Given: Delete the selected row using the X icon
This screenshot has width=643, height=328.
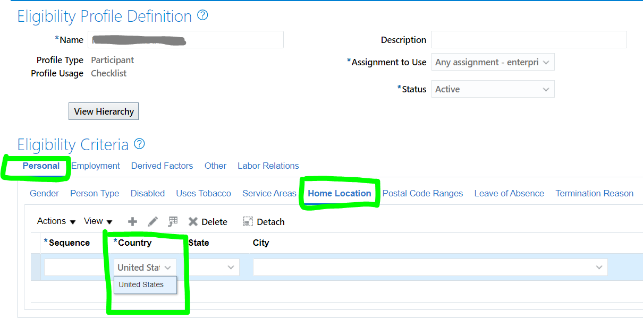Looking at the screenshot, I should pyautogui.click(x=193, y=221).
